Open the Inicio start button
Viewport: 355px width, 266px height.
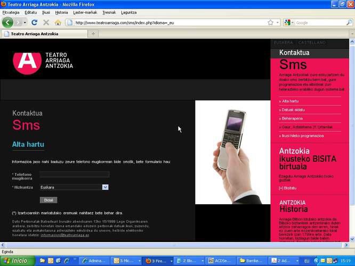(18, 261)
